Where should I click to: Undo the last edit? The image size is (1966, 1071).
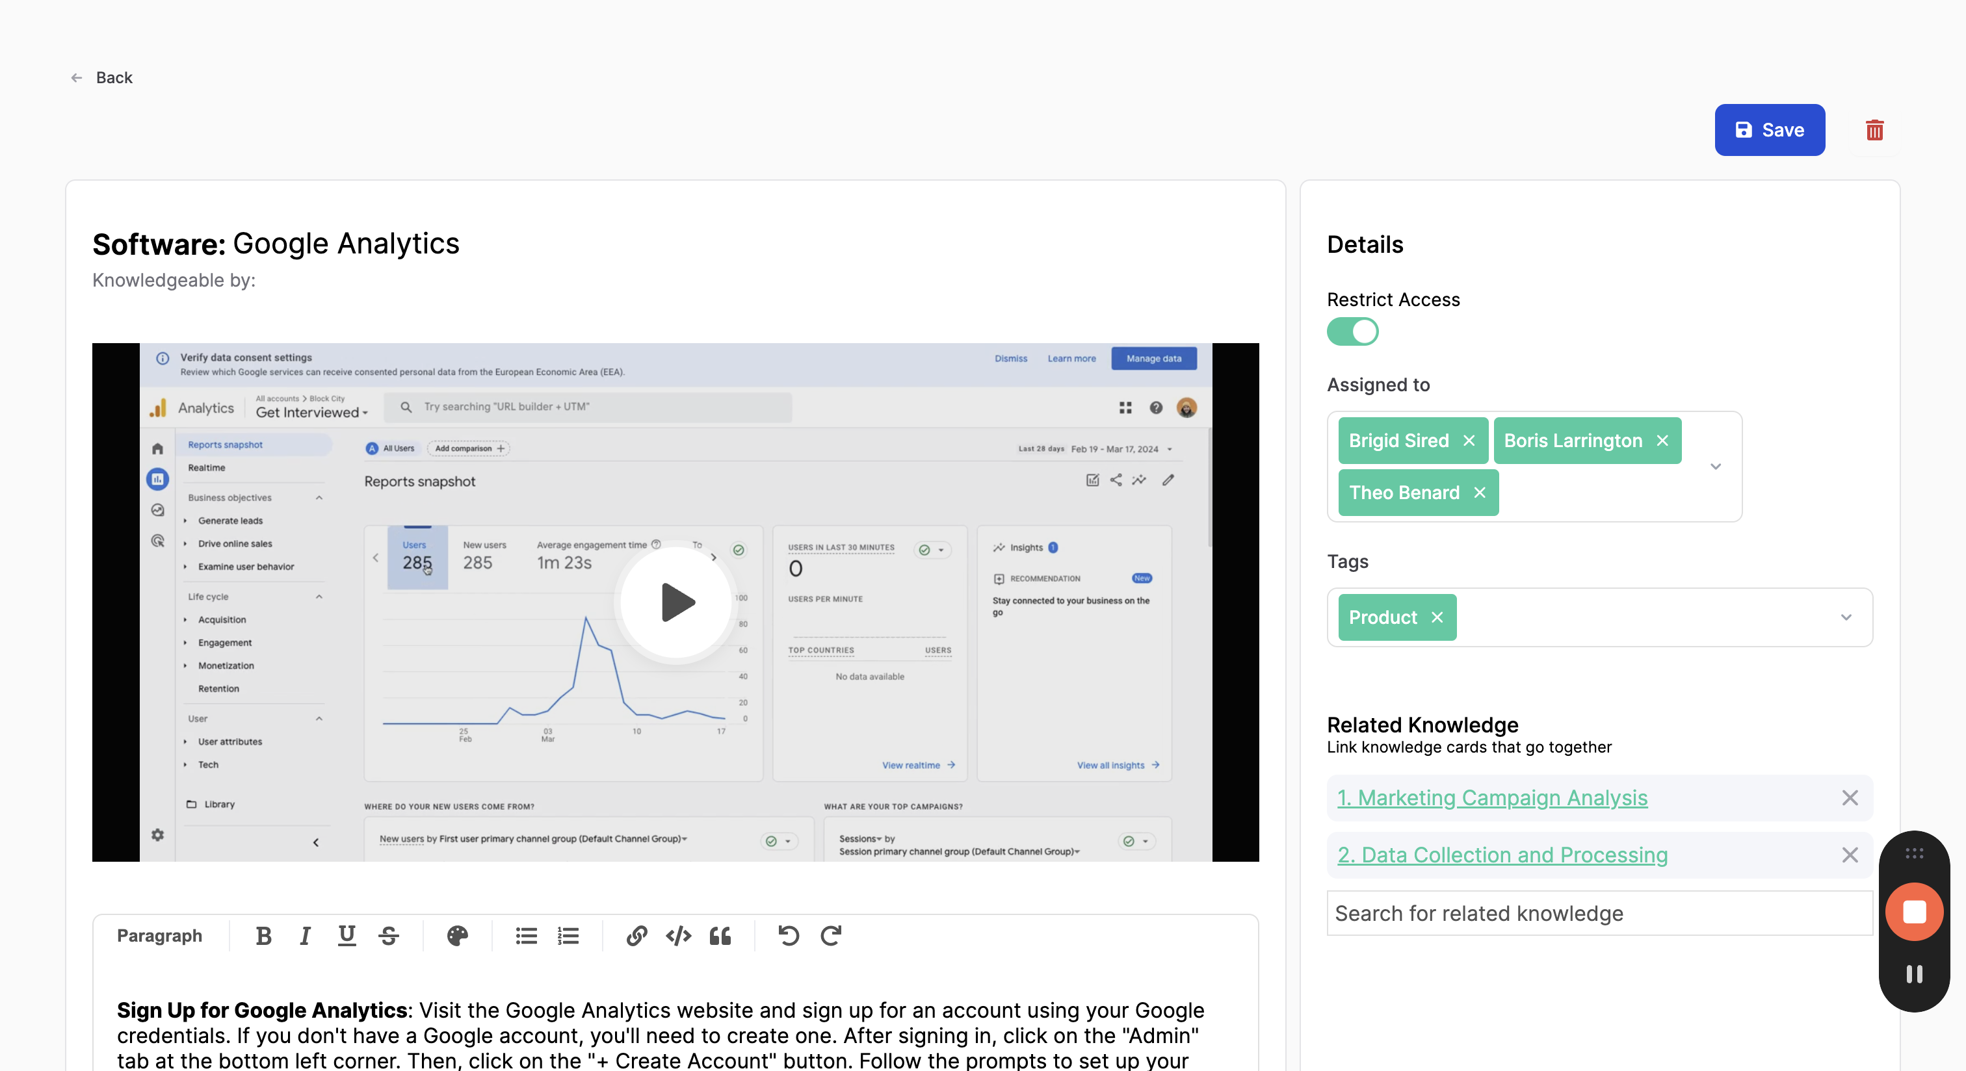point(789,936)
